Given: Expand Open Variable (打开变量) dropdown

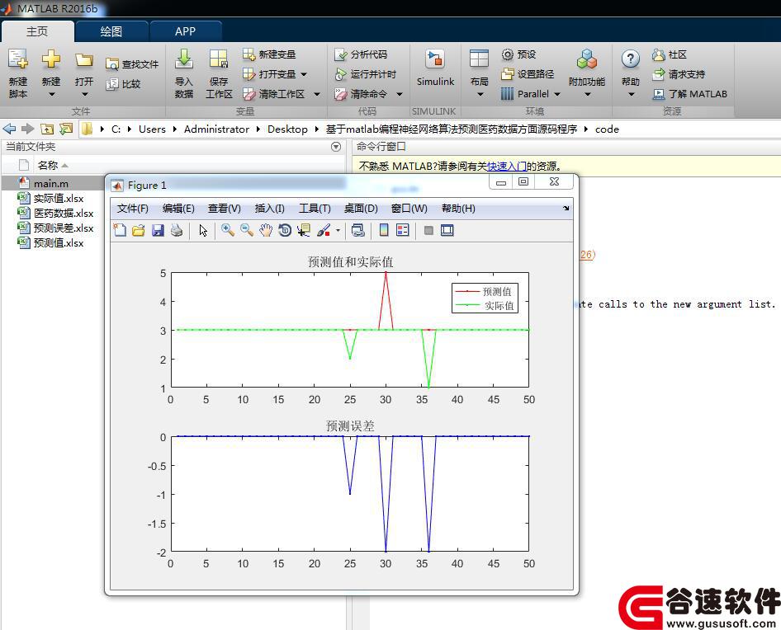Looking at the screenshot, I should [304, 74].
